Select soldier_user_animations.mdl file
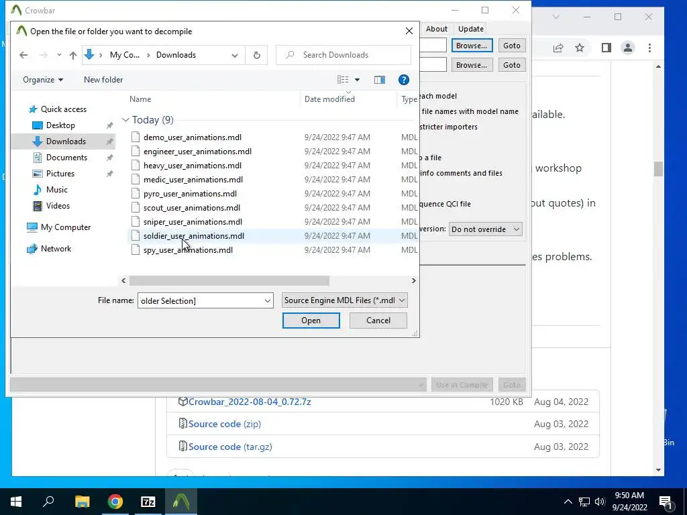The image size is (687, 515). (194, 235)
